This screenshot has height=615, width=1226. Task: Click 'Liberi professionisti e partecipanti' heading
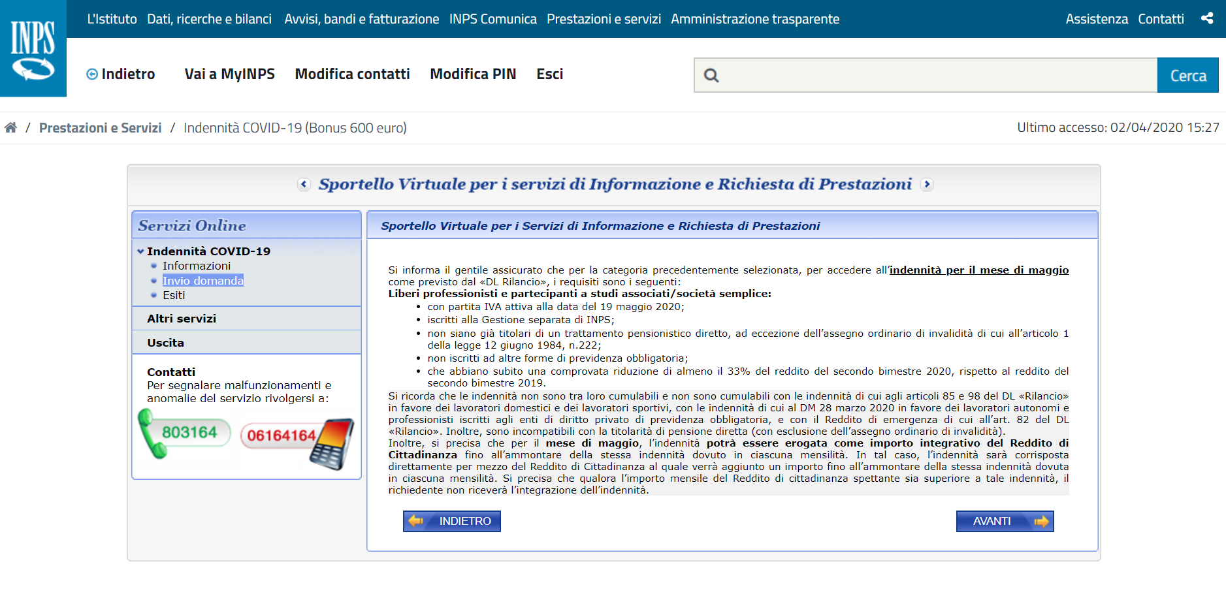pos(580,294)
